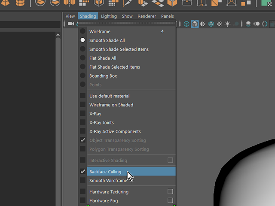Open the Renderer panel menu
275x206 pixels.
pyautogui.click(x=147, y=16)
